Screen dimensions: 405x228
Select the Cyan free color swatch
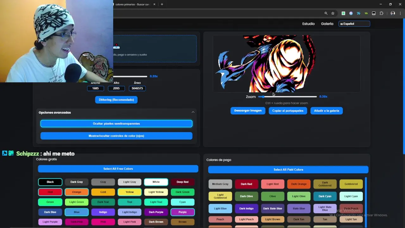pyautogui.click(x=183, y=202)
